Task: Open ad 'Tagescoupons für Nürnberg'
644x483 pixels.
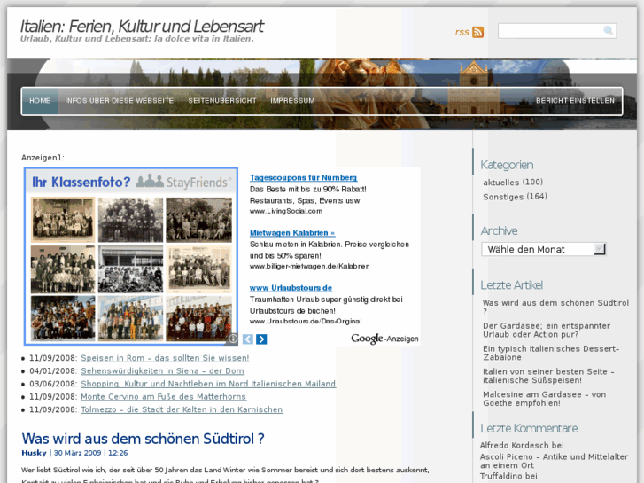Action: coord(304,177)
